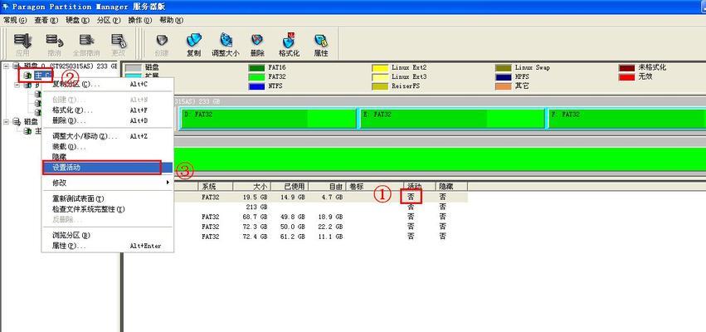Image resolution: width=706 pixels, height=332 pixels.
Task: Click the 已使用 column header
Action: pyautogui.click(x=290, y=186)
